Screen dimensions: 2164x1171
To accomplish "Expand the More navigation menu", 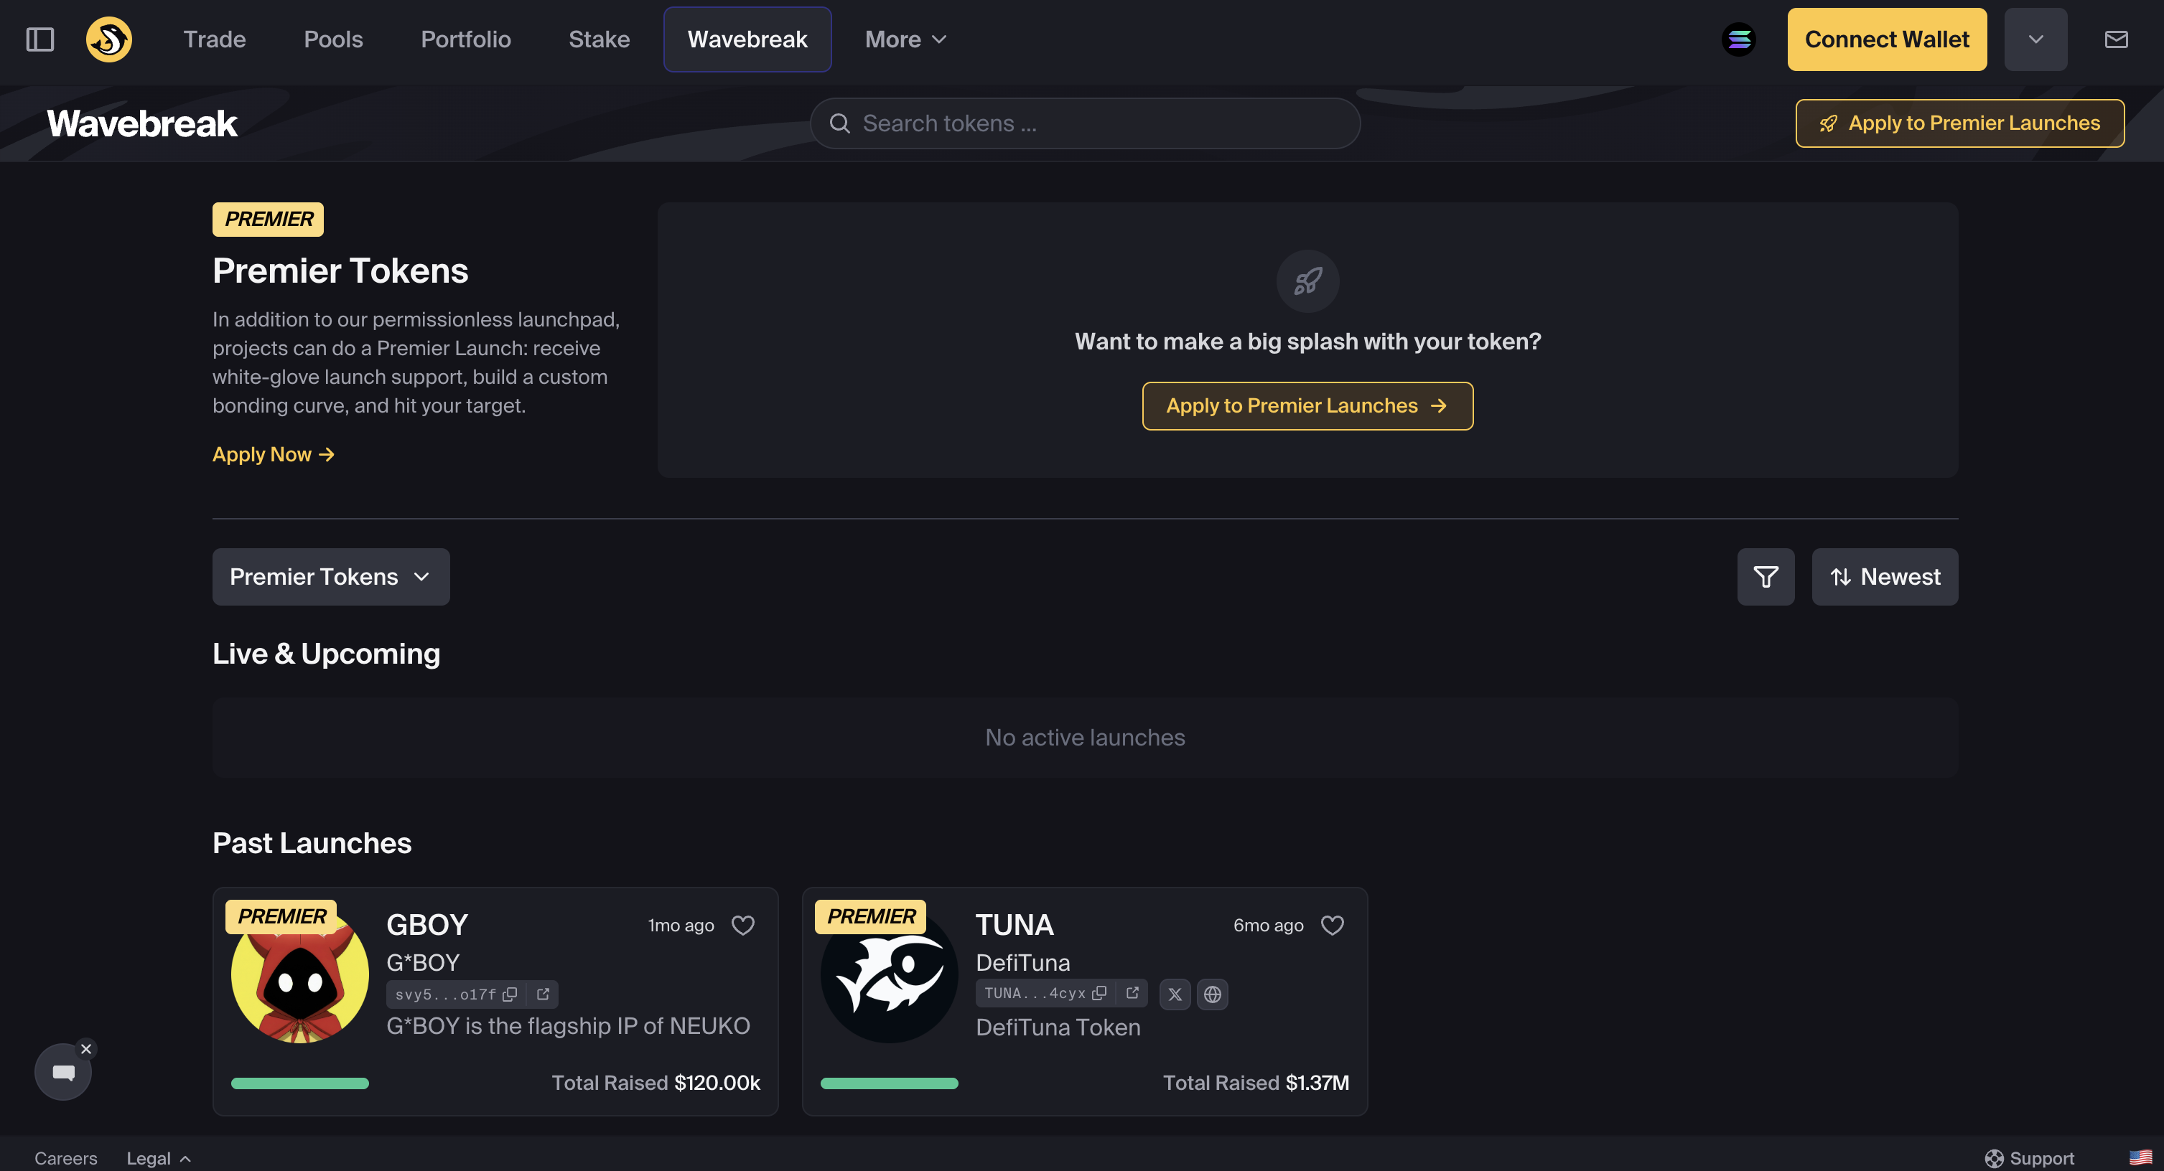I will click(905, 39).
